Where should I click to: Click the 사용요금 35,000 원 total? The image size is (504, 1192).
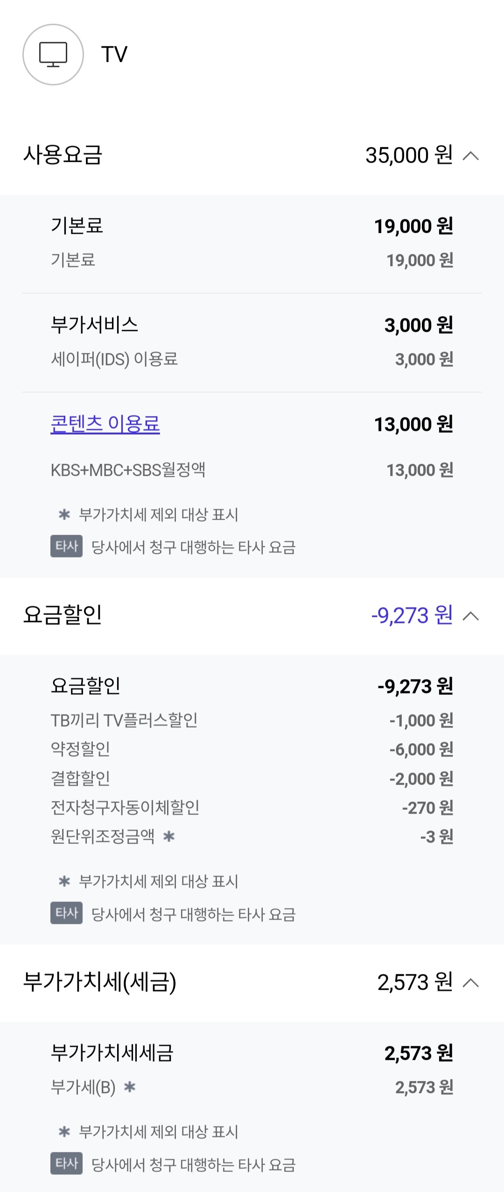[409, 156]
